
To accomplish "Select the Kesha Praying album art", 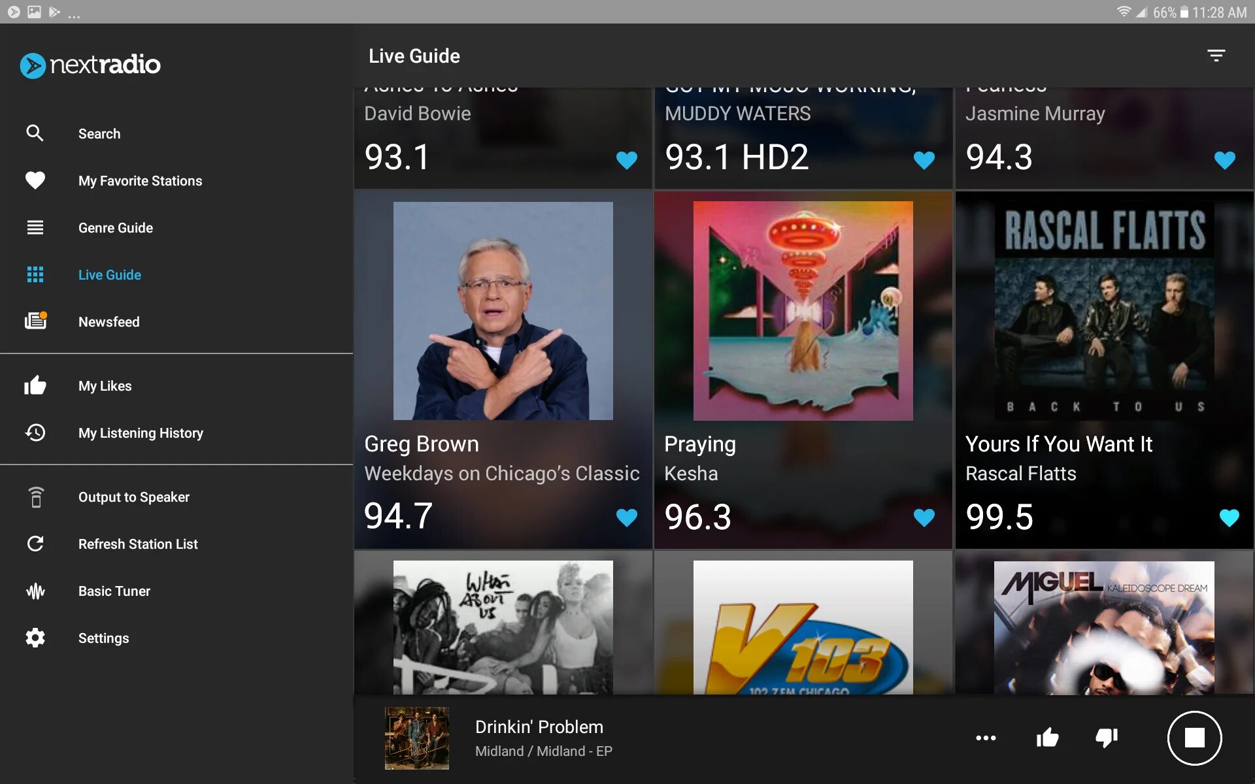I will 803,311.
